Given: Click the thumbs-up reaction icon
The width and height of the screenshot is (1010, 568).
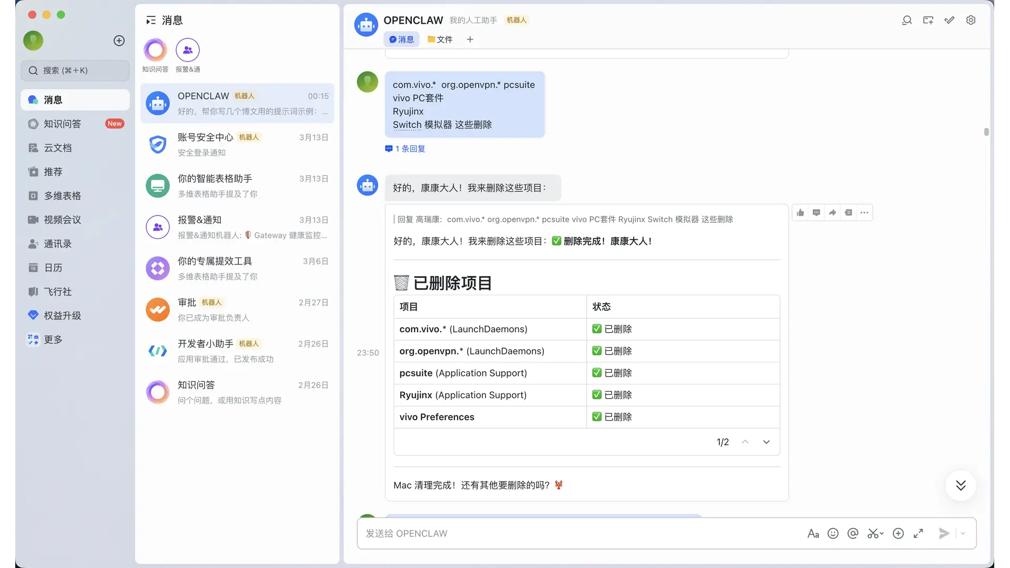Looking at the screenshot, I should (x=800, y=212).
